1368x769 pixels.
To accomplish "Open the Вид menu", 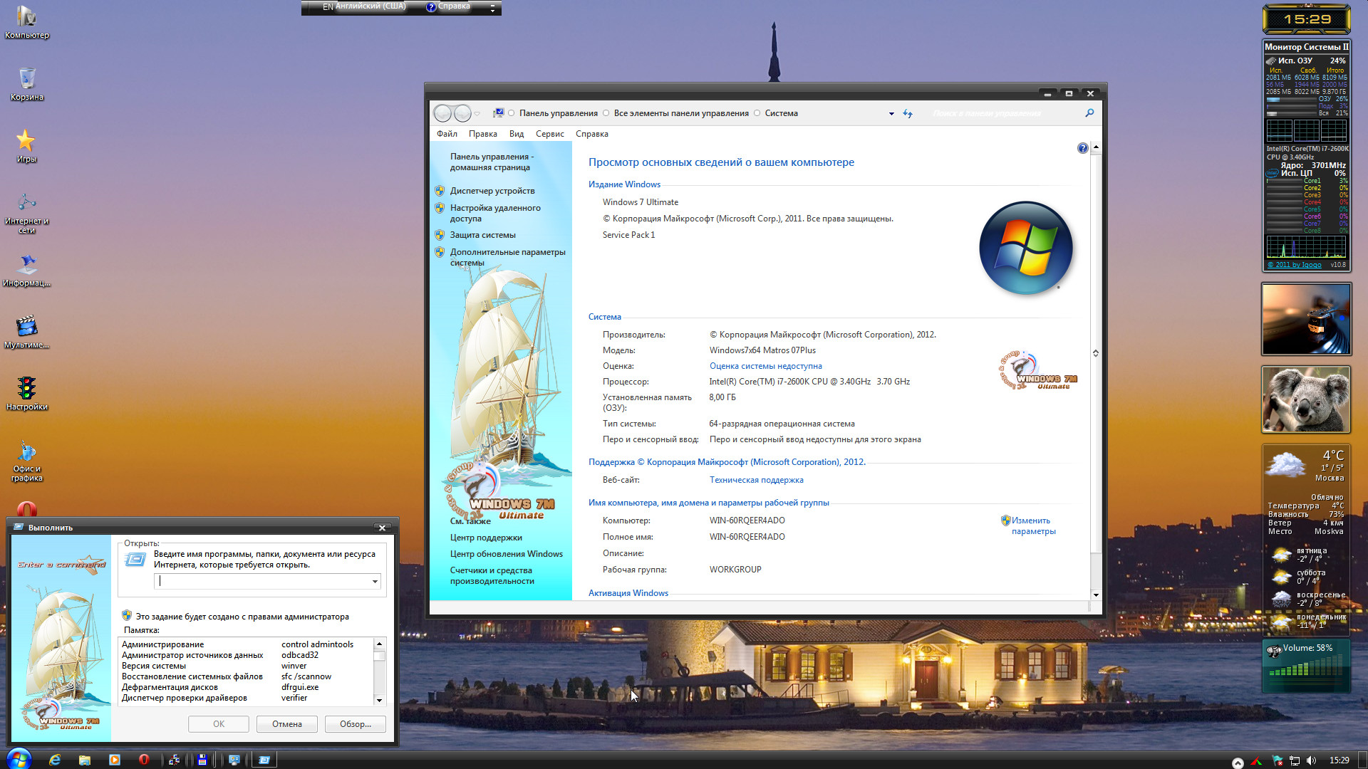I will [x=517, y=134].
